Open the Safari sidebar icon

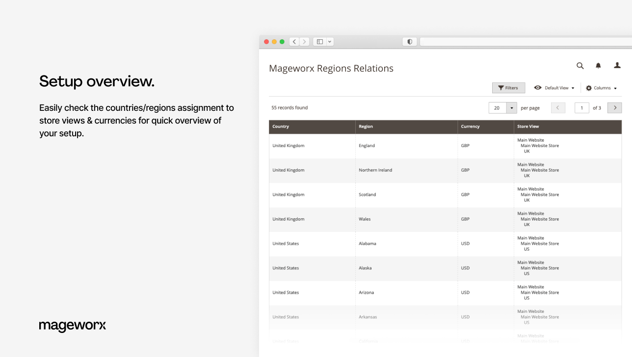[x=319, y=42]
